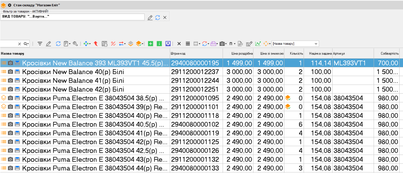Click the notepad-with-pencil icon in toolbar
This screenshot has width=403, height=176.
click(x=249, y=44)
